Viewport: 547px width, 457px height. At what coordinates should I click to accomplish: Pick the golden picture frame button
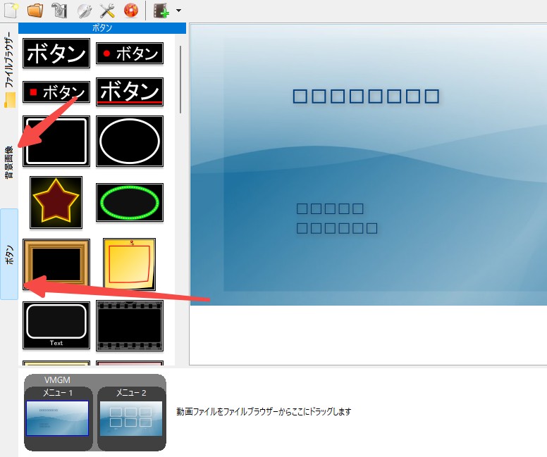[x=56, y=264]
